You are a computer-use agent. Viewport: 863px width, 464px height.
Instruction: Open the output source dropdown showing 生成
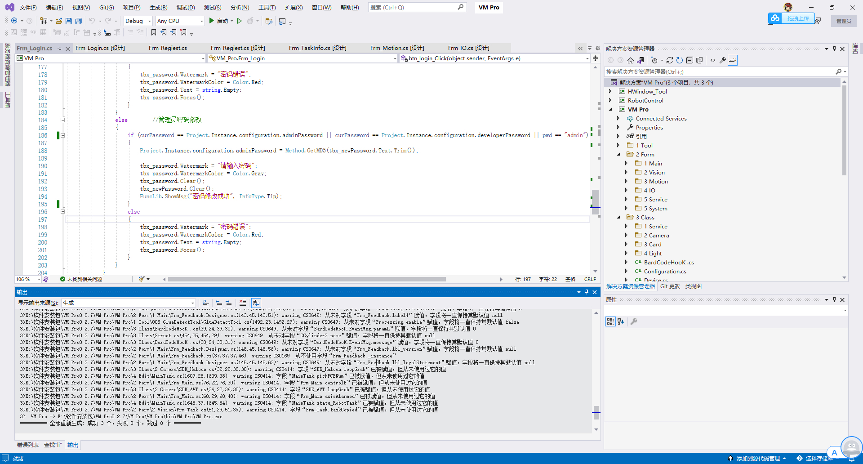[129, 303]
